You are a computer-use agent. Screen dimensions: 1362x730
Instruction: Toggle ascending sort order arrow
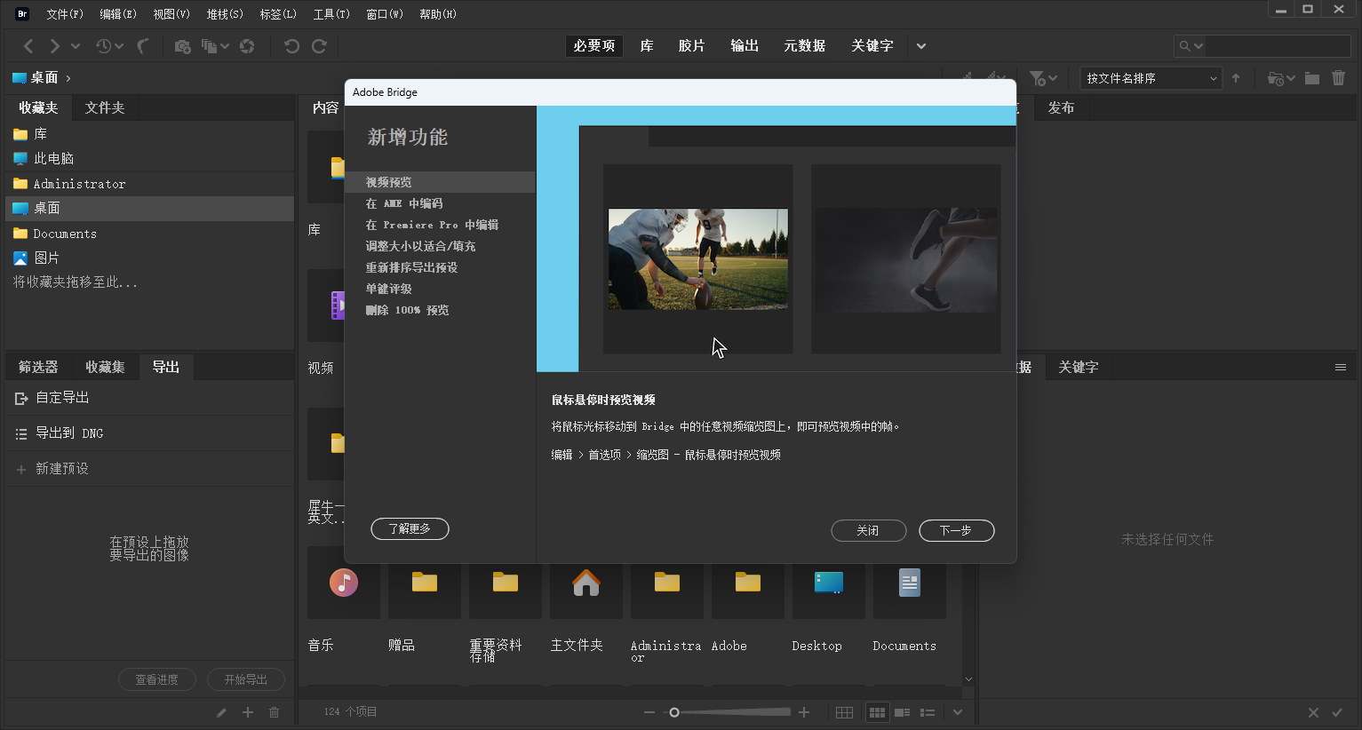click(1237, 78)
